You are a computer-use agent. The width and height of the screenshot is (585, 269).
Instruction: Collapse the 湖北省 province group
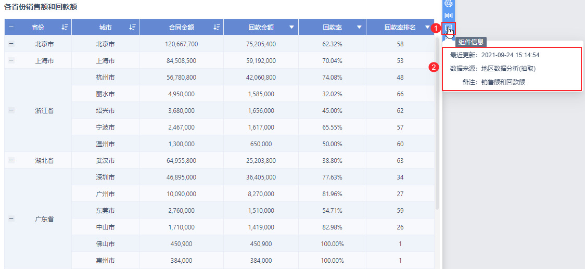pyautogui.click(x=11, y=160)
